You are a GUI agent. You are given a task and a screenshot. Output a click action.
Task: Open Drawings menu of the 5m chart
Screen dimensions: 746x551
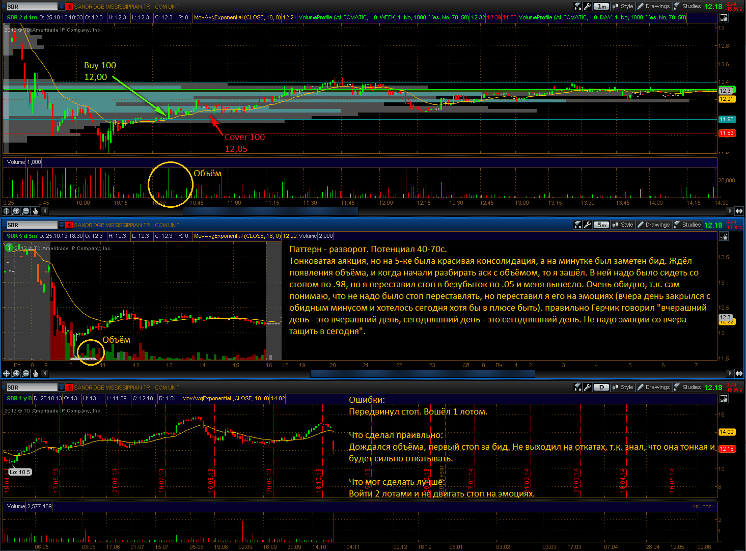tap(653, 225)
